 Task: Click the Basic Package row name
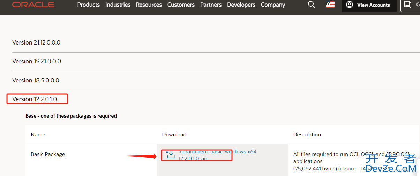coord(48,154)
